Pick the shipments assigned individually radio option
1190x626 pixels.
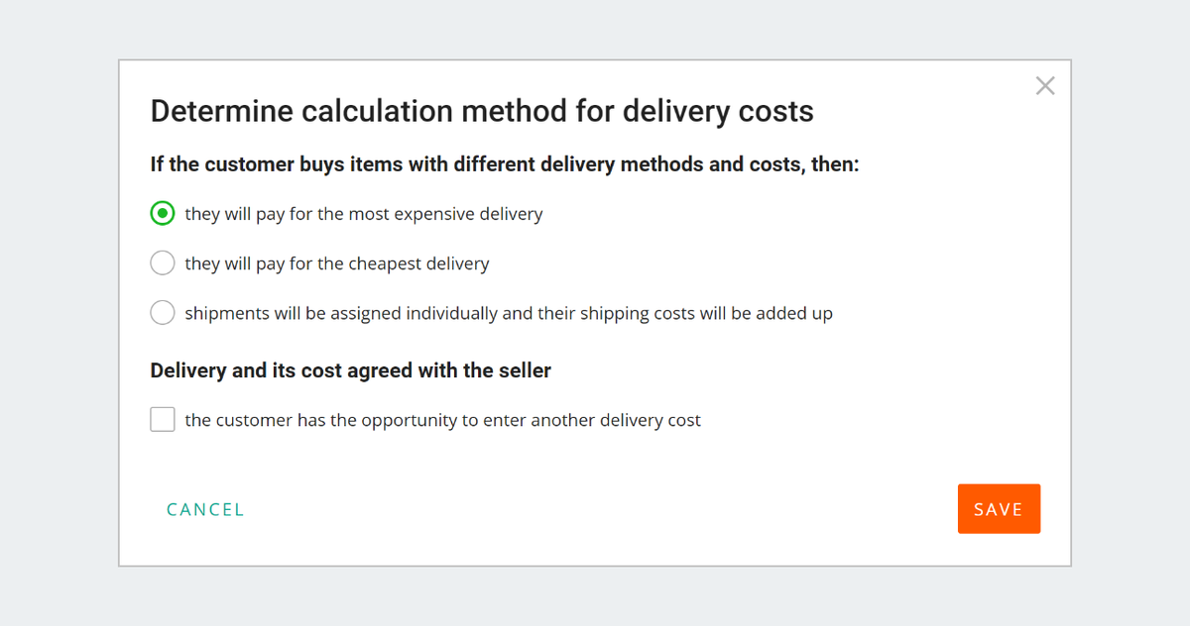click(x=163, y=313)
